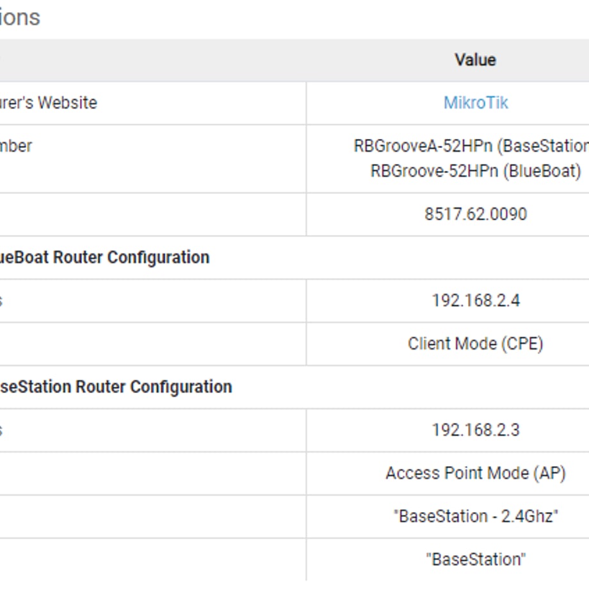
Task: Click the BlueBoat Router Configuration heading
Action: (105, 257)
